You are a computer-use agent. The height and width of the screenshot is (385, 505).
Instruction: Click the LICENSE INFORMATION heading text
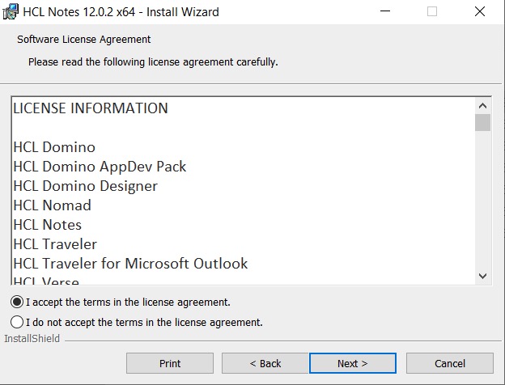[x=91, y=108]
